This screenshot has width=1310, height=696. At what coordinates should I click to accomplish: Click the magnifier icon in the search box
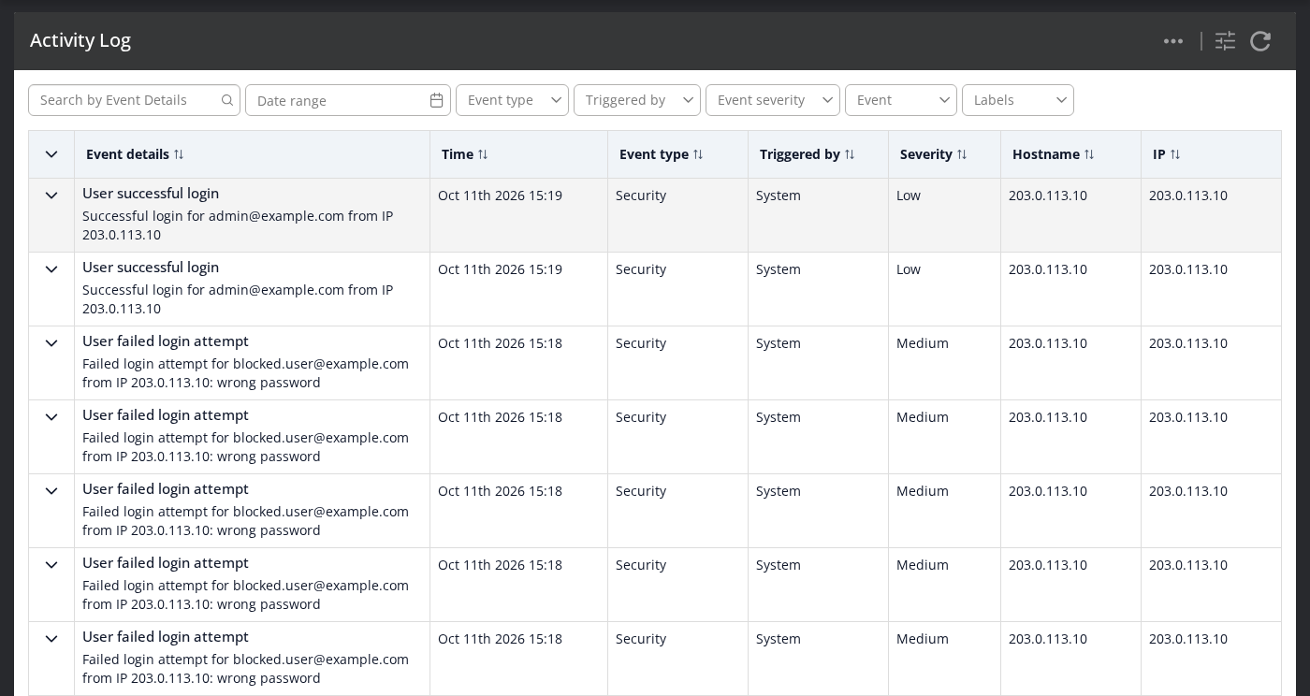click(x=227, y=100)
